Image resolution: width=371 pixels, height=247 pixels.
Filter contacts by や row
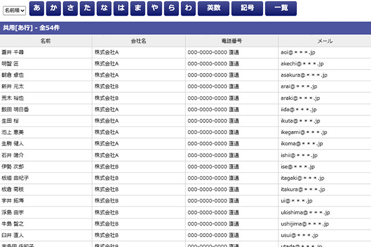point(155,8)
